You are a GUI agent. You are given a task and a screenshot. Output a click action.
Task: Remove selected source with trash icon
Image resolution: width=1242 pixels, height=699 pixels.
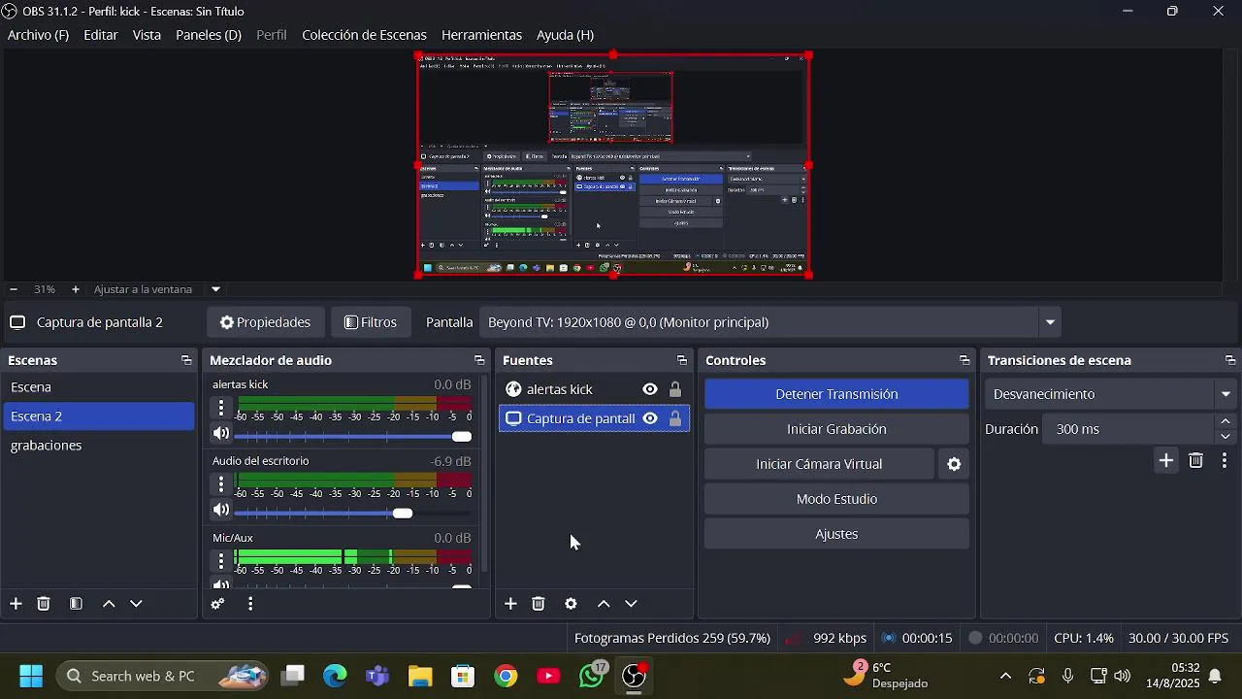tap(539, 604)
